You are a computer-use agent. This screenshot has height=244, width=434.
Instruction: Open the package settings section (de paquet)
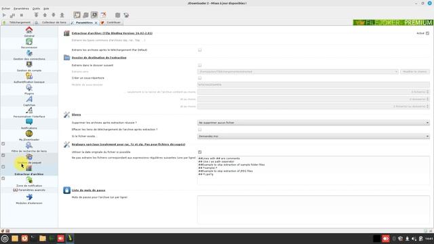[x=29, y=159]
